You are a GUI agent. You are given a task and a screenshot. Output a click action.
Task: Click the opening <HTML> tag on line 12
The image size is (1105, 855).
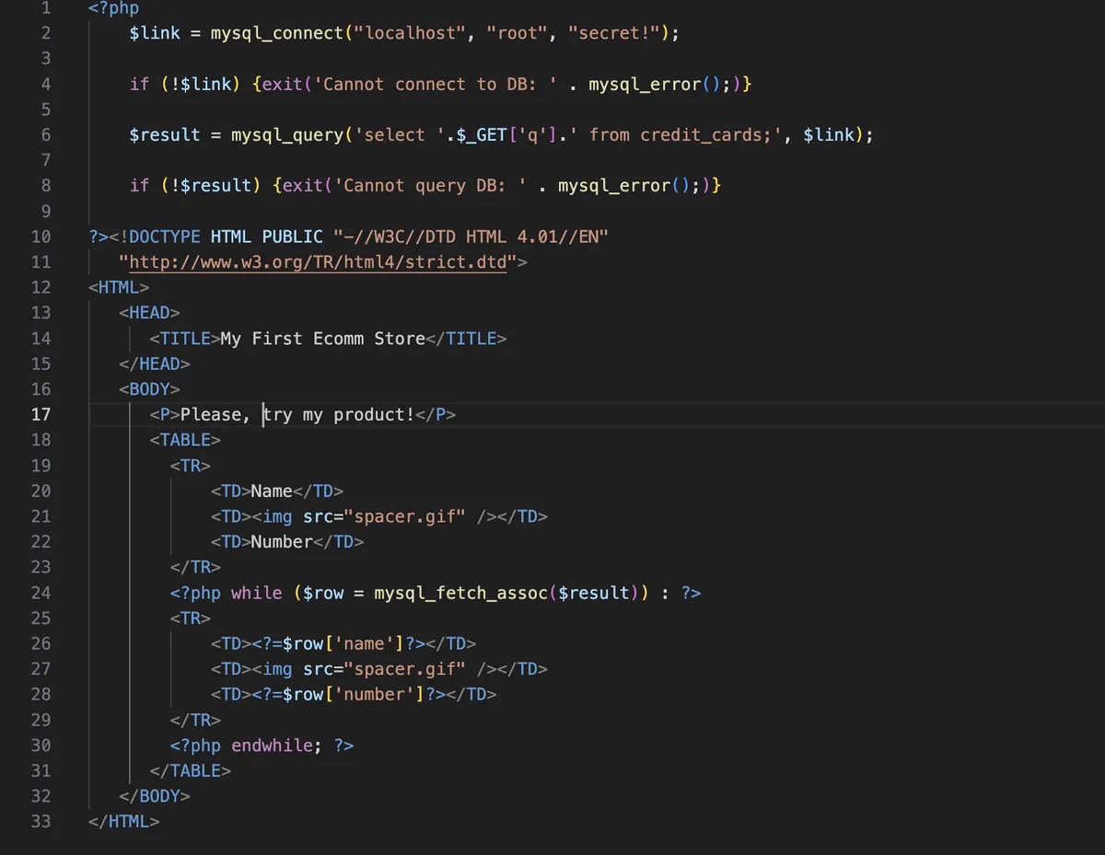(119, 288)
